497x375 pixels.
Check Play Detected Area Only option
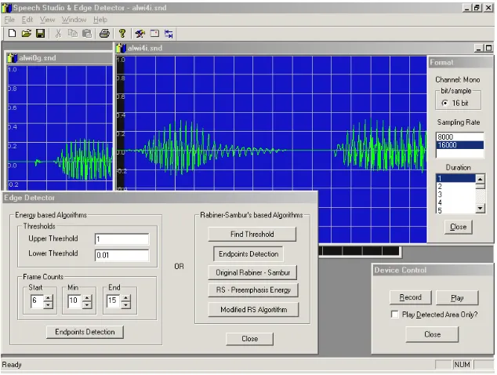pyautogui.click(x=394, y=315)
